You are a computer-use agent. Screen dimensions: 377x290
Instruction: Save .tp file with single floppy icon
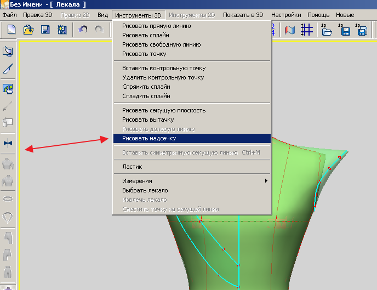(x=344, y=30)
